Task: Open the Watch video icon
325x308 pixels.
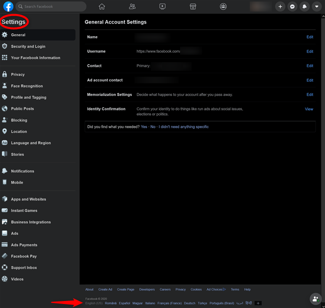Action: pos(162,7)
